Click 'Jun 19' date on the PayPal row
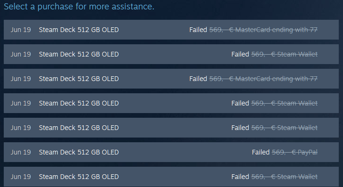This screenshot has width=343, height=187. [x=21, y=152]
